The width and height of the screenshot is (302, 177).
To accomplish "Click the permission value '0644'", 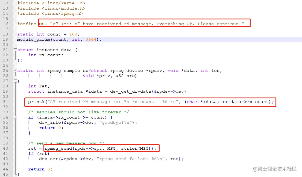I will [91, 39].
